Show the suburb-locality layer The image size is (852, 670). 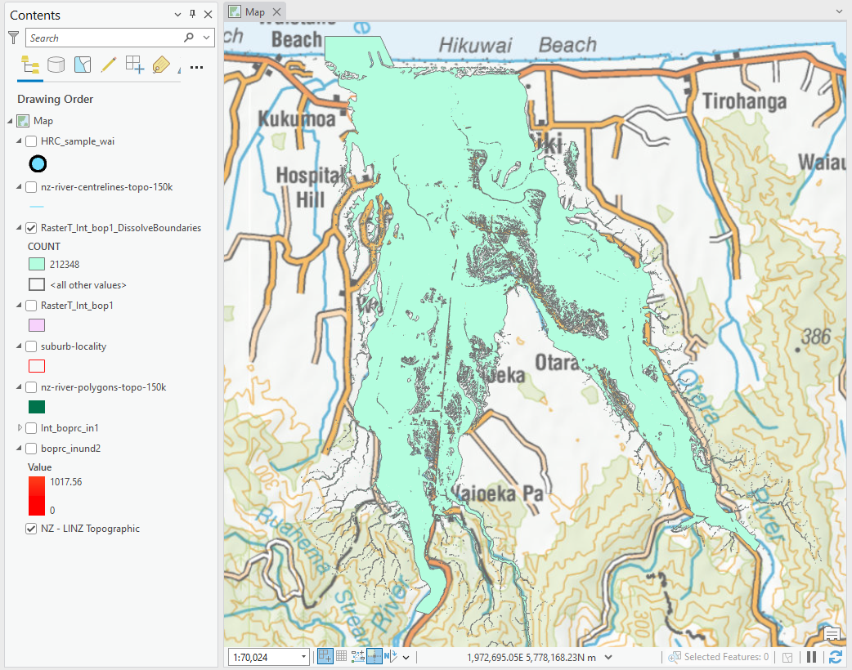[x=33, y=346]
